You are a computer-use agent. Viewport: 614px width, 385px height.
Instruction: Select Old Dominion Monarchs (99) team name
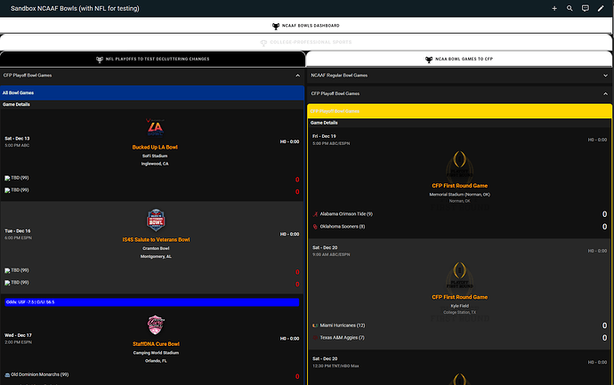(x=39, y=375)
